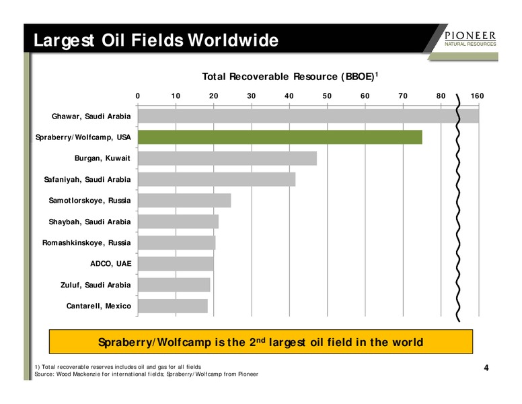The width and height of the screenshot is (522, 404).
Task: Click the 'Shaybah, Saudi Arabia' label
Action: pos(89,222)
